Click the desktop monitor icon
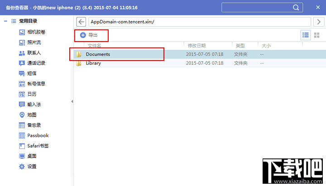Screen dimensions: 326x186 [22, 156]
